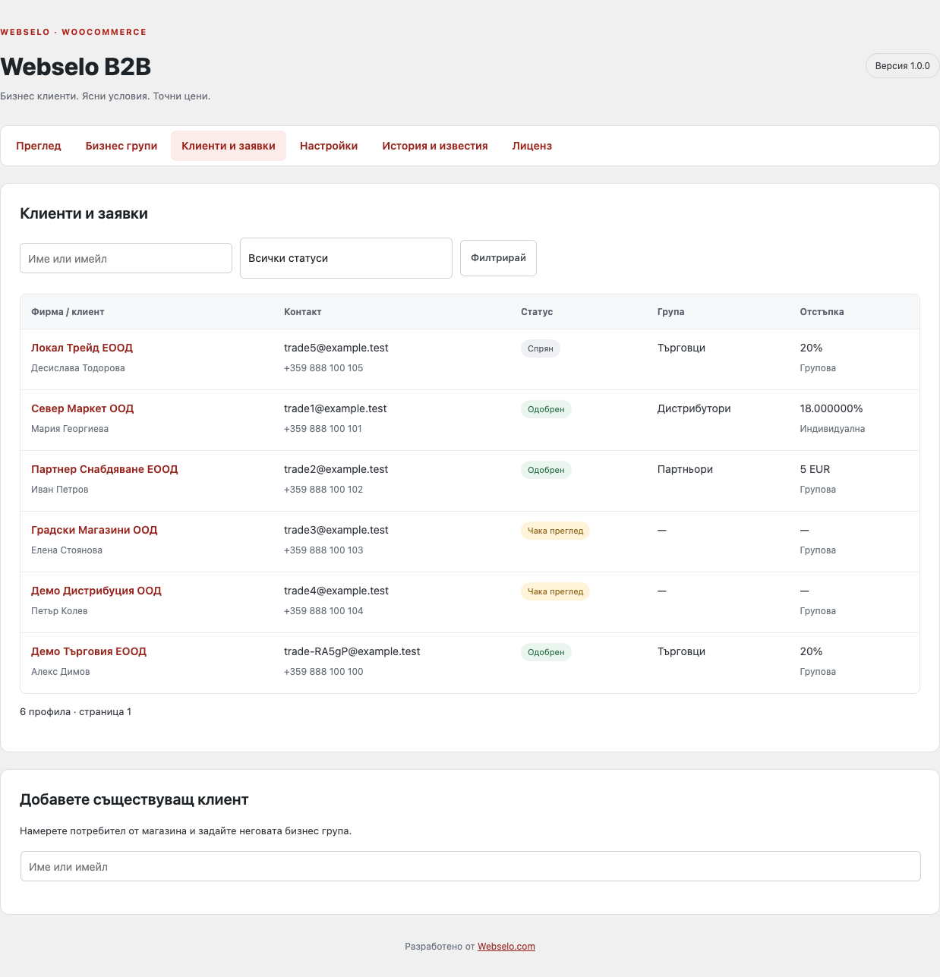Click phone +359 888 100 105
Viewport: 940px width, 977px height.
pos(323,368)
